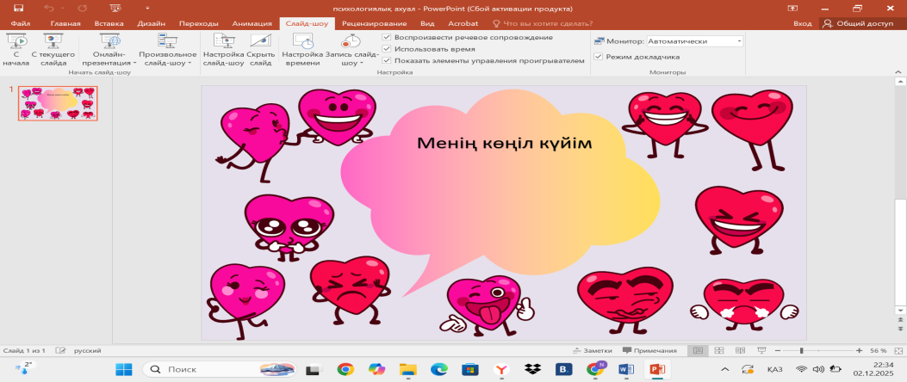Image resolution: width=907 pixels, height=382 pixels.
Task: Start slideshow from current slide (С текущего слайда)
Action: coord(53,50)
